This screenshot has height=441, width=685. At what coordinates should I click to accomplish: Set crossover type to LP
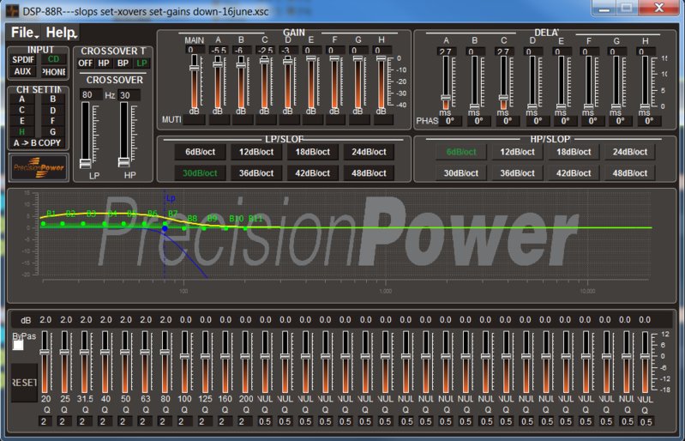click(141, 63)
